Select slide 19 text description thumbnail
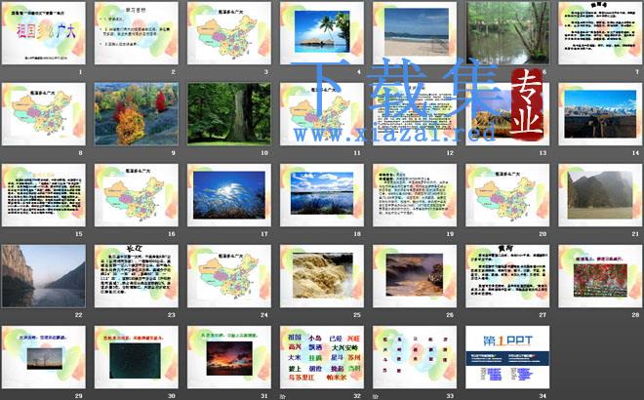Image resolution: width=644 pixels, height=400 pixels. (x=415, y=195)
